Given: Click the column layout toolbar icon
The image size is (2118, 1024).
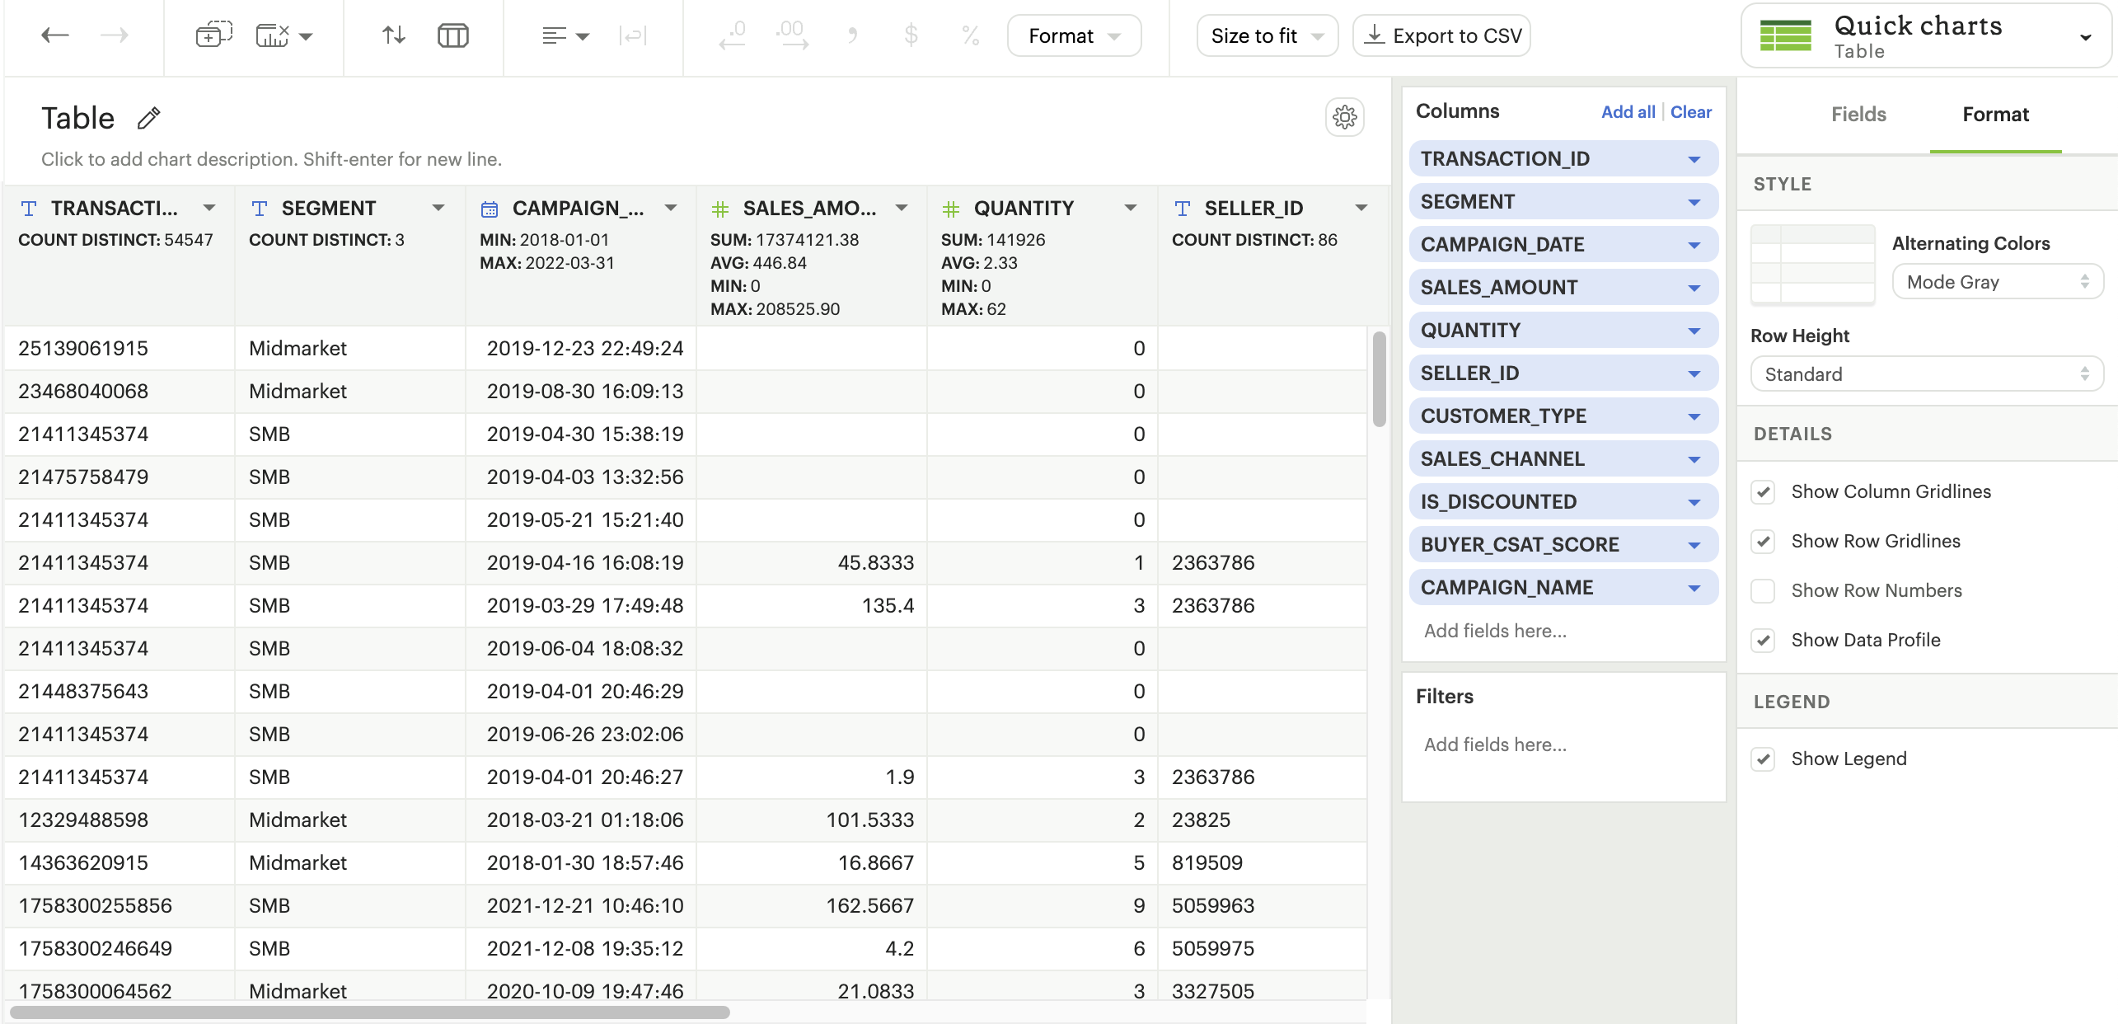Looking at the screenshot, I should [x=452, y=35].
